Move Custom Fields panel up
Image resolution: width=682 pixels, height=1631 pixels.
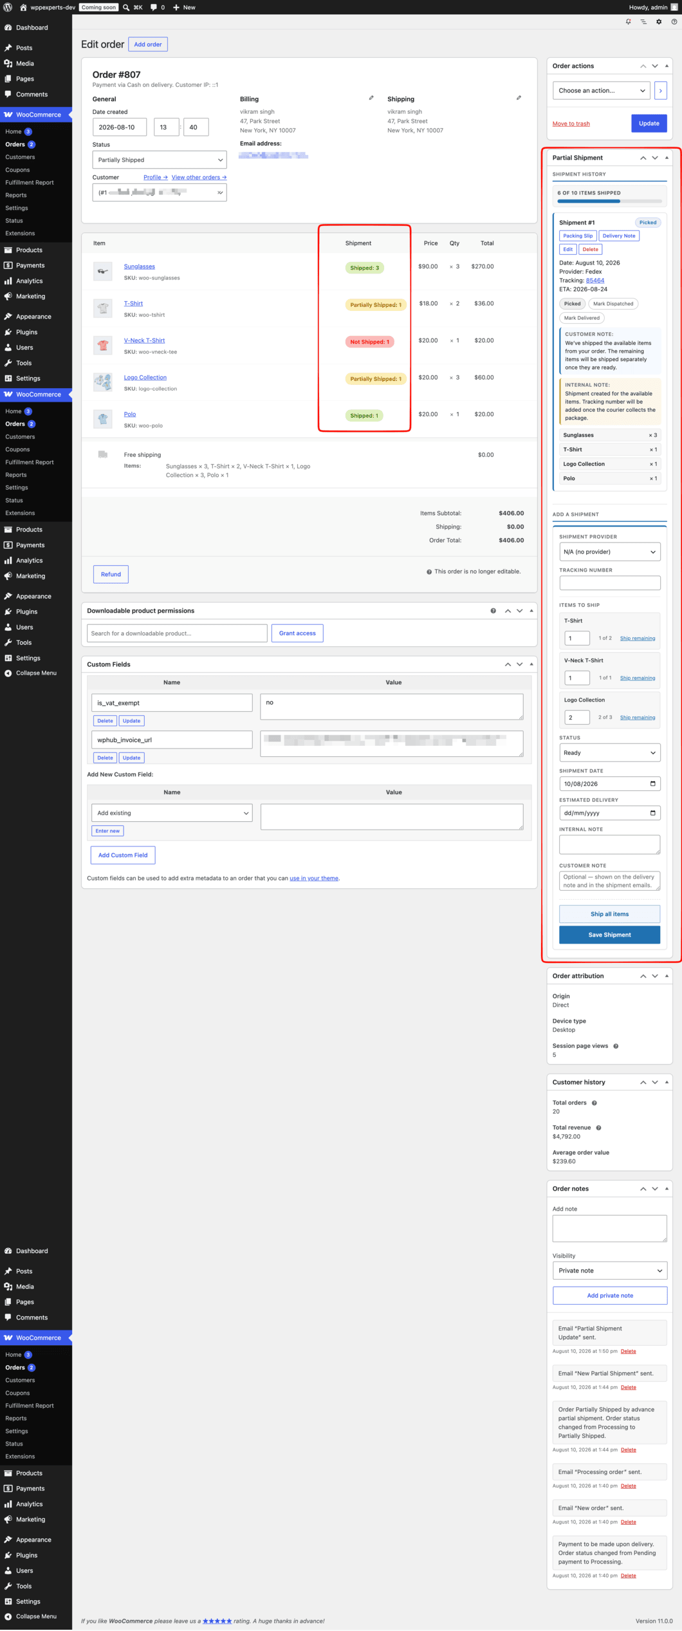click(x=508, y=664)
